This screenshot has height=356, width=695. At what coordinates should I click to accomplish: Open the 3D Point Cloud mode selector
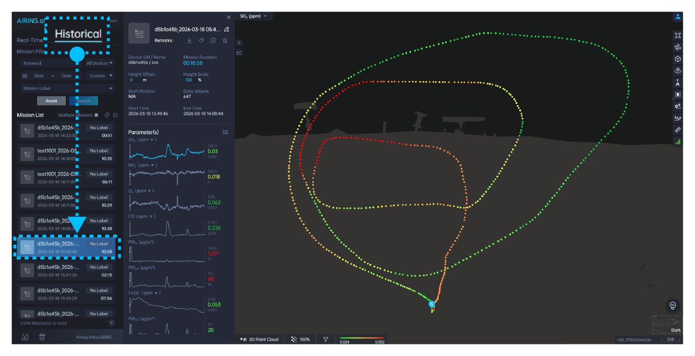pos(259,339)
